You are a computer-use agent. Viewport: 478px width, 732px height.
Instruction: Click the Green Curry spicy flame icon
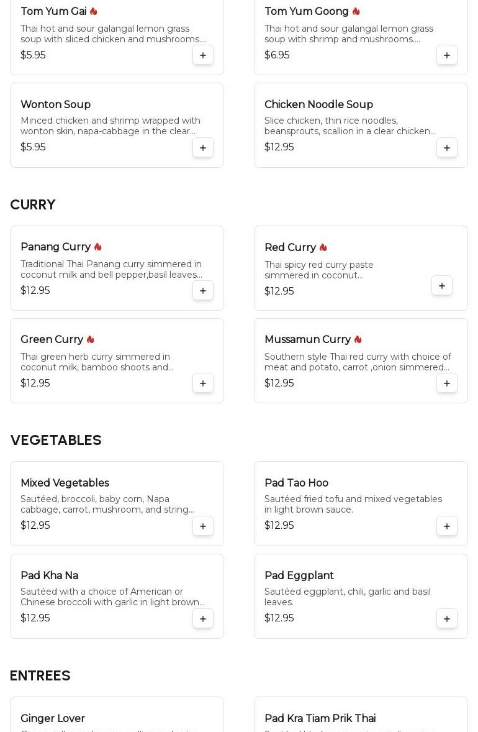tap(91, 339)
